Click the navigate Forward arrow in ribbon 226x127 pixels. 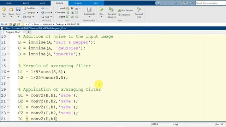(x=47, y=8)
